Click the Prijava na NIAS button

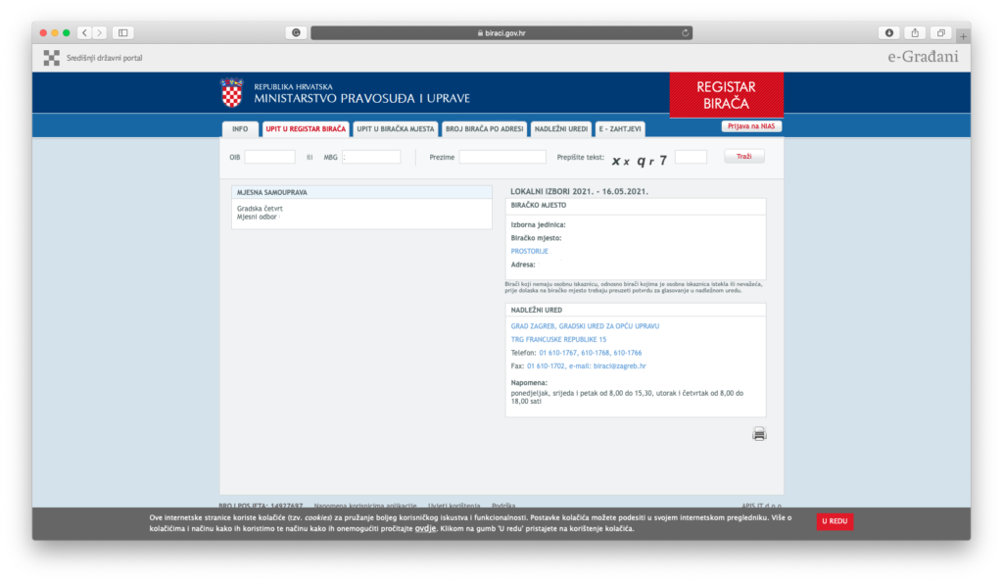(751, 126)
